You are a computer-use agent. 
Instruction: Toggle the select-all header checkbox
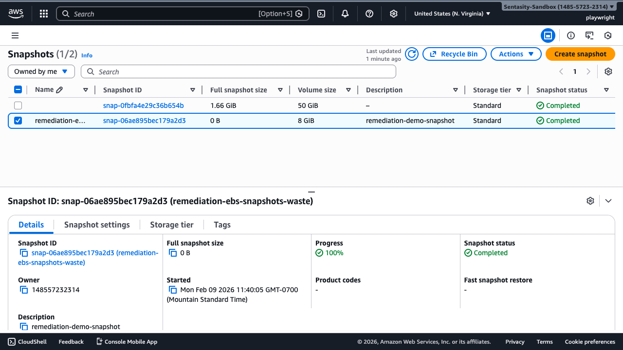click(18, 89)
